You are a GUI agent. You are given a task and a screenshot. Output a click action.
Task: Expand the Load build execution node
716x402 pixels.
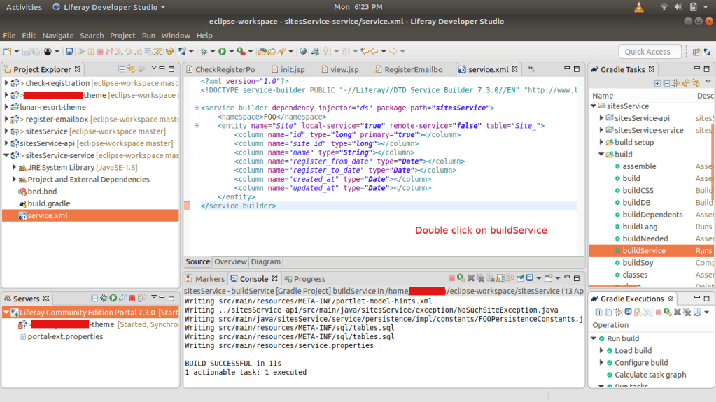tap(601, 351)
